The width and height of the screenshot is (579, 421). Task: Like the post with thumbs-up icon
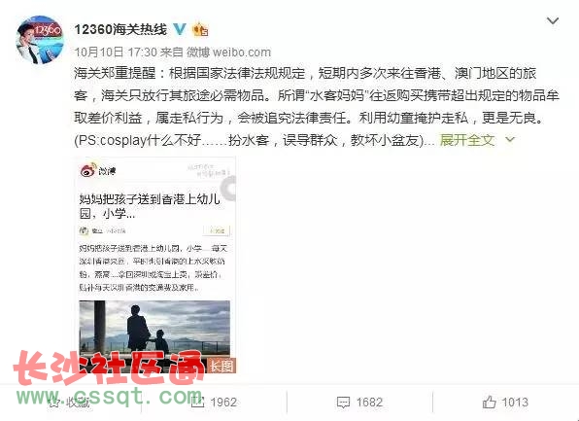490,402
